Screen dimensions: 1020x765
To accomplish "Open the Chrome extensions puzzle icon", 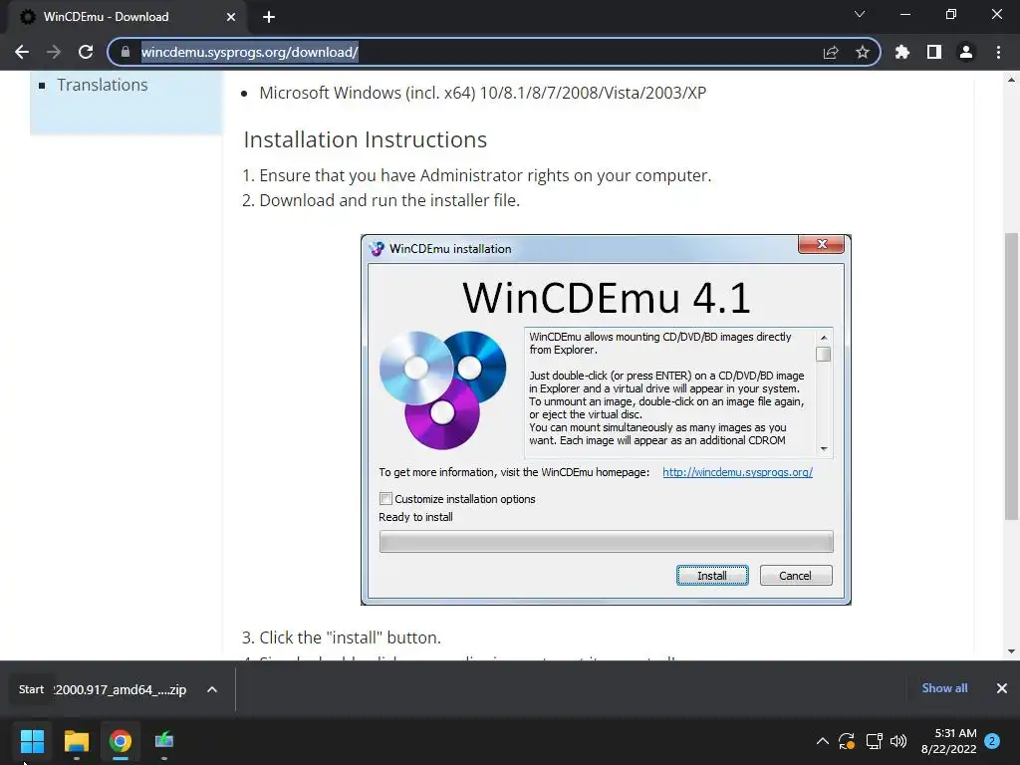I will point(902,52).
